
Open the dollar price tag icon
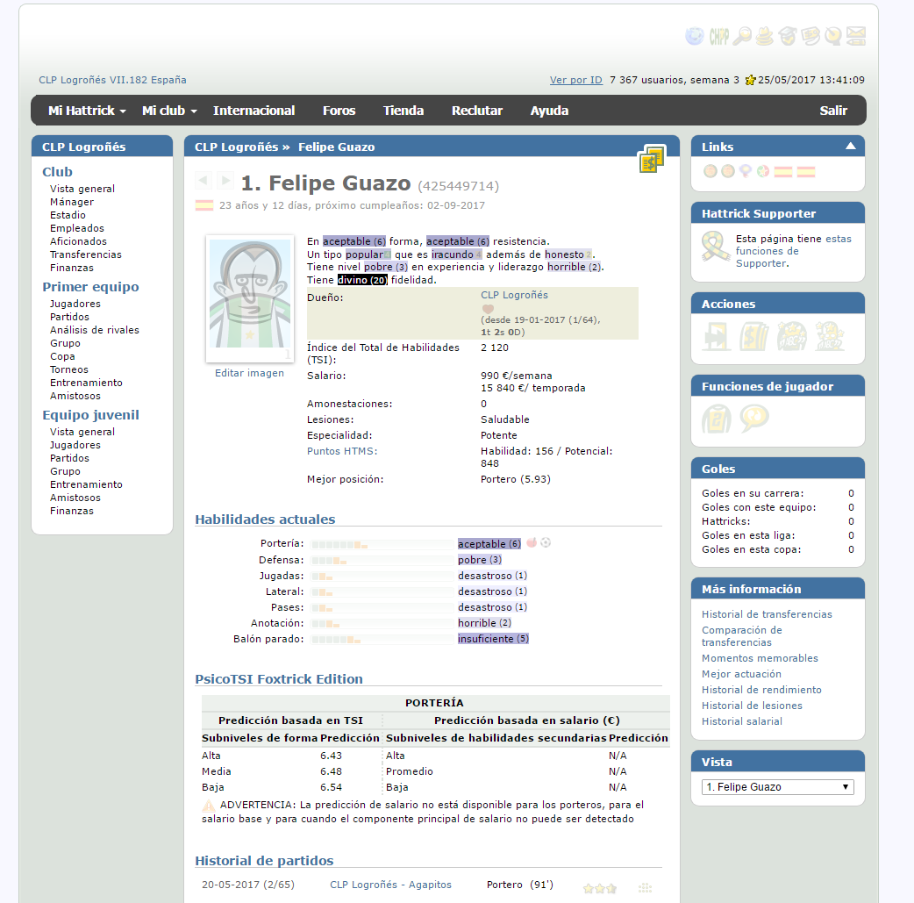[810, 36]
